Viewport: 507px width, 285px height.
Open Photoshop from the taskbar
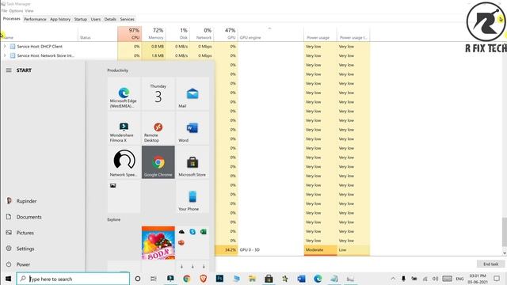click(219, 279)
